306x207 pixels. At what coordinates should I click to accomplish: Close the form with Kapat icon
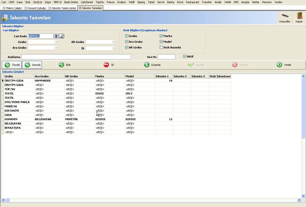(x=299, y=18)
